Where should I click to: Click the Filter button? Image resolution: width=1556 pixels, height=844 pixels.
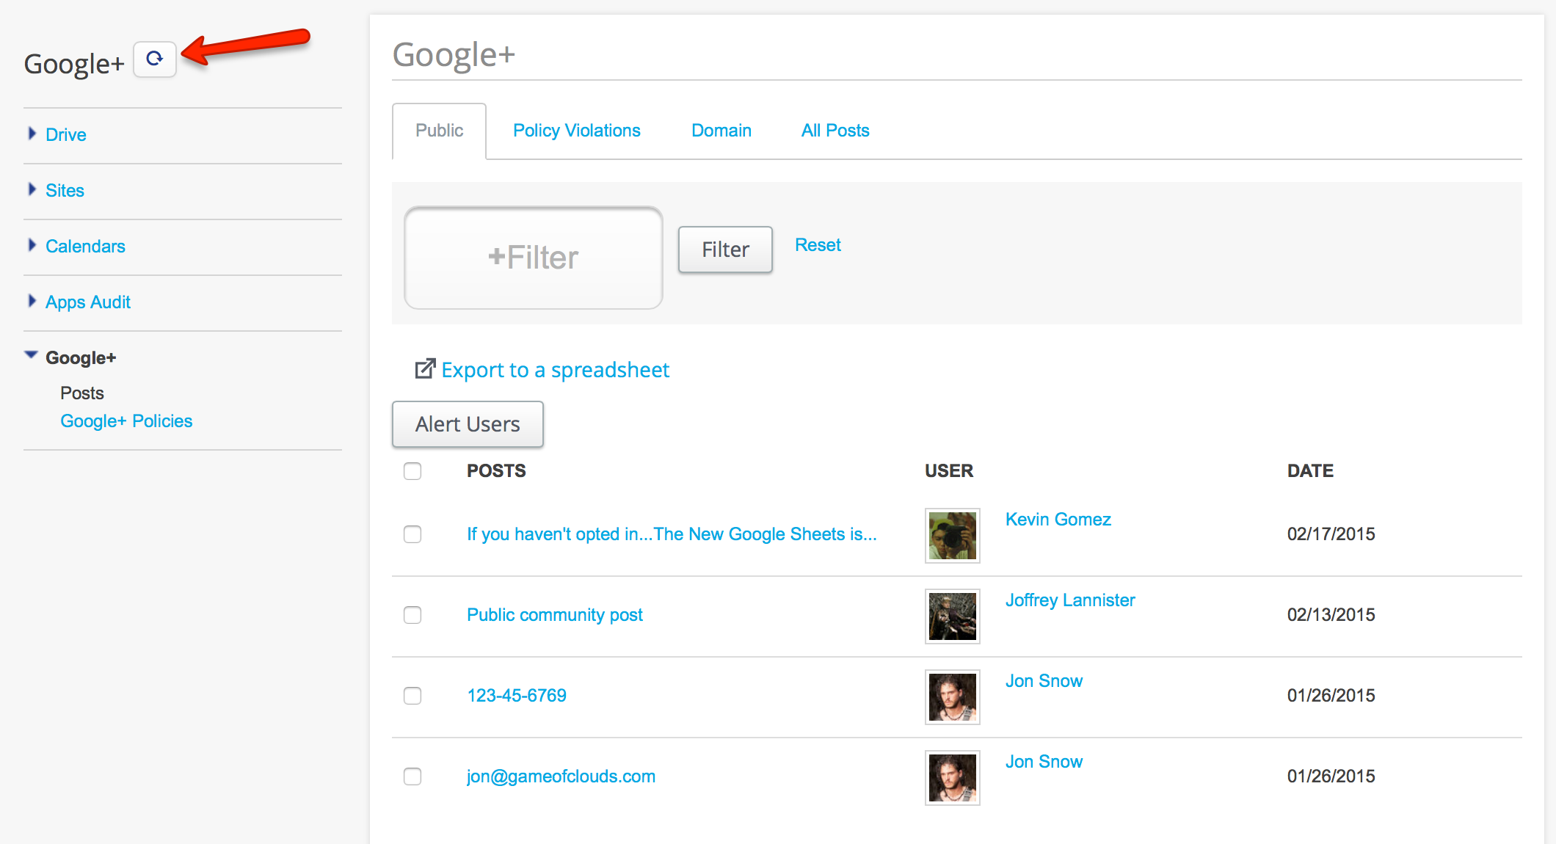click(725, 250)
